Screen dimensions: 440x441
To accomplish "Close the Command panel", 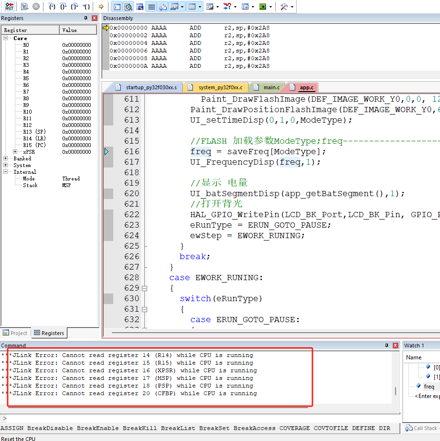I will (x=396, y=346).
